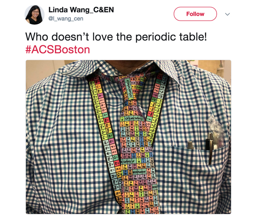Click the CP Lab Safety label on tie
Viewport: 256px width, 219px height.
click(133, 118)
